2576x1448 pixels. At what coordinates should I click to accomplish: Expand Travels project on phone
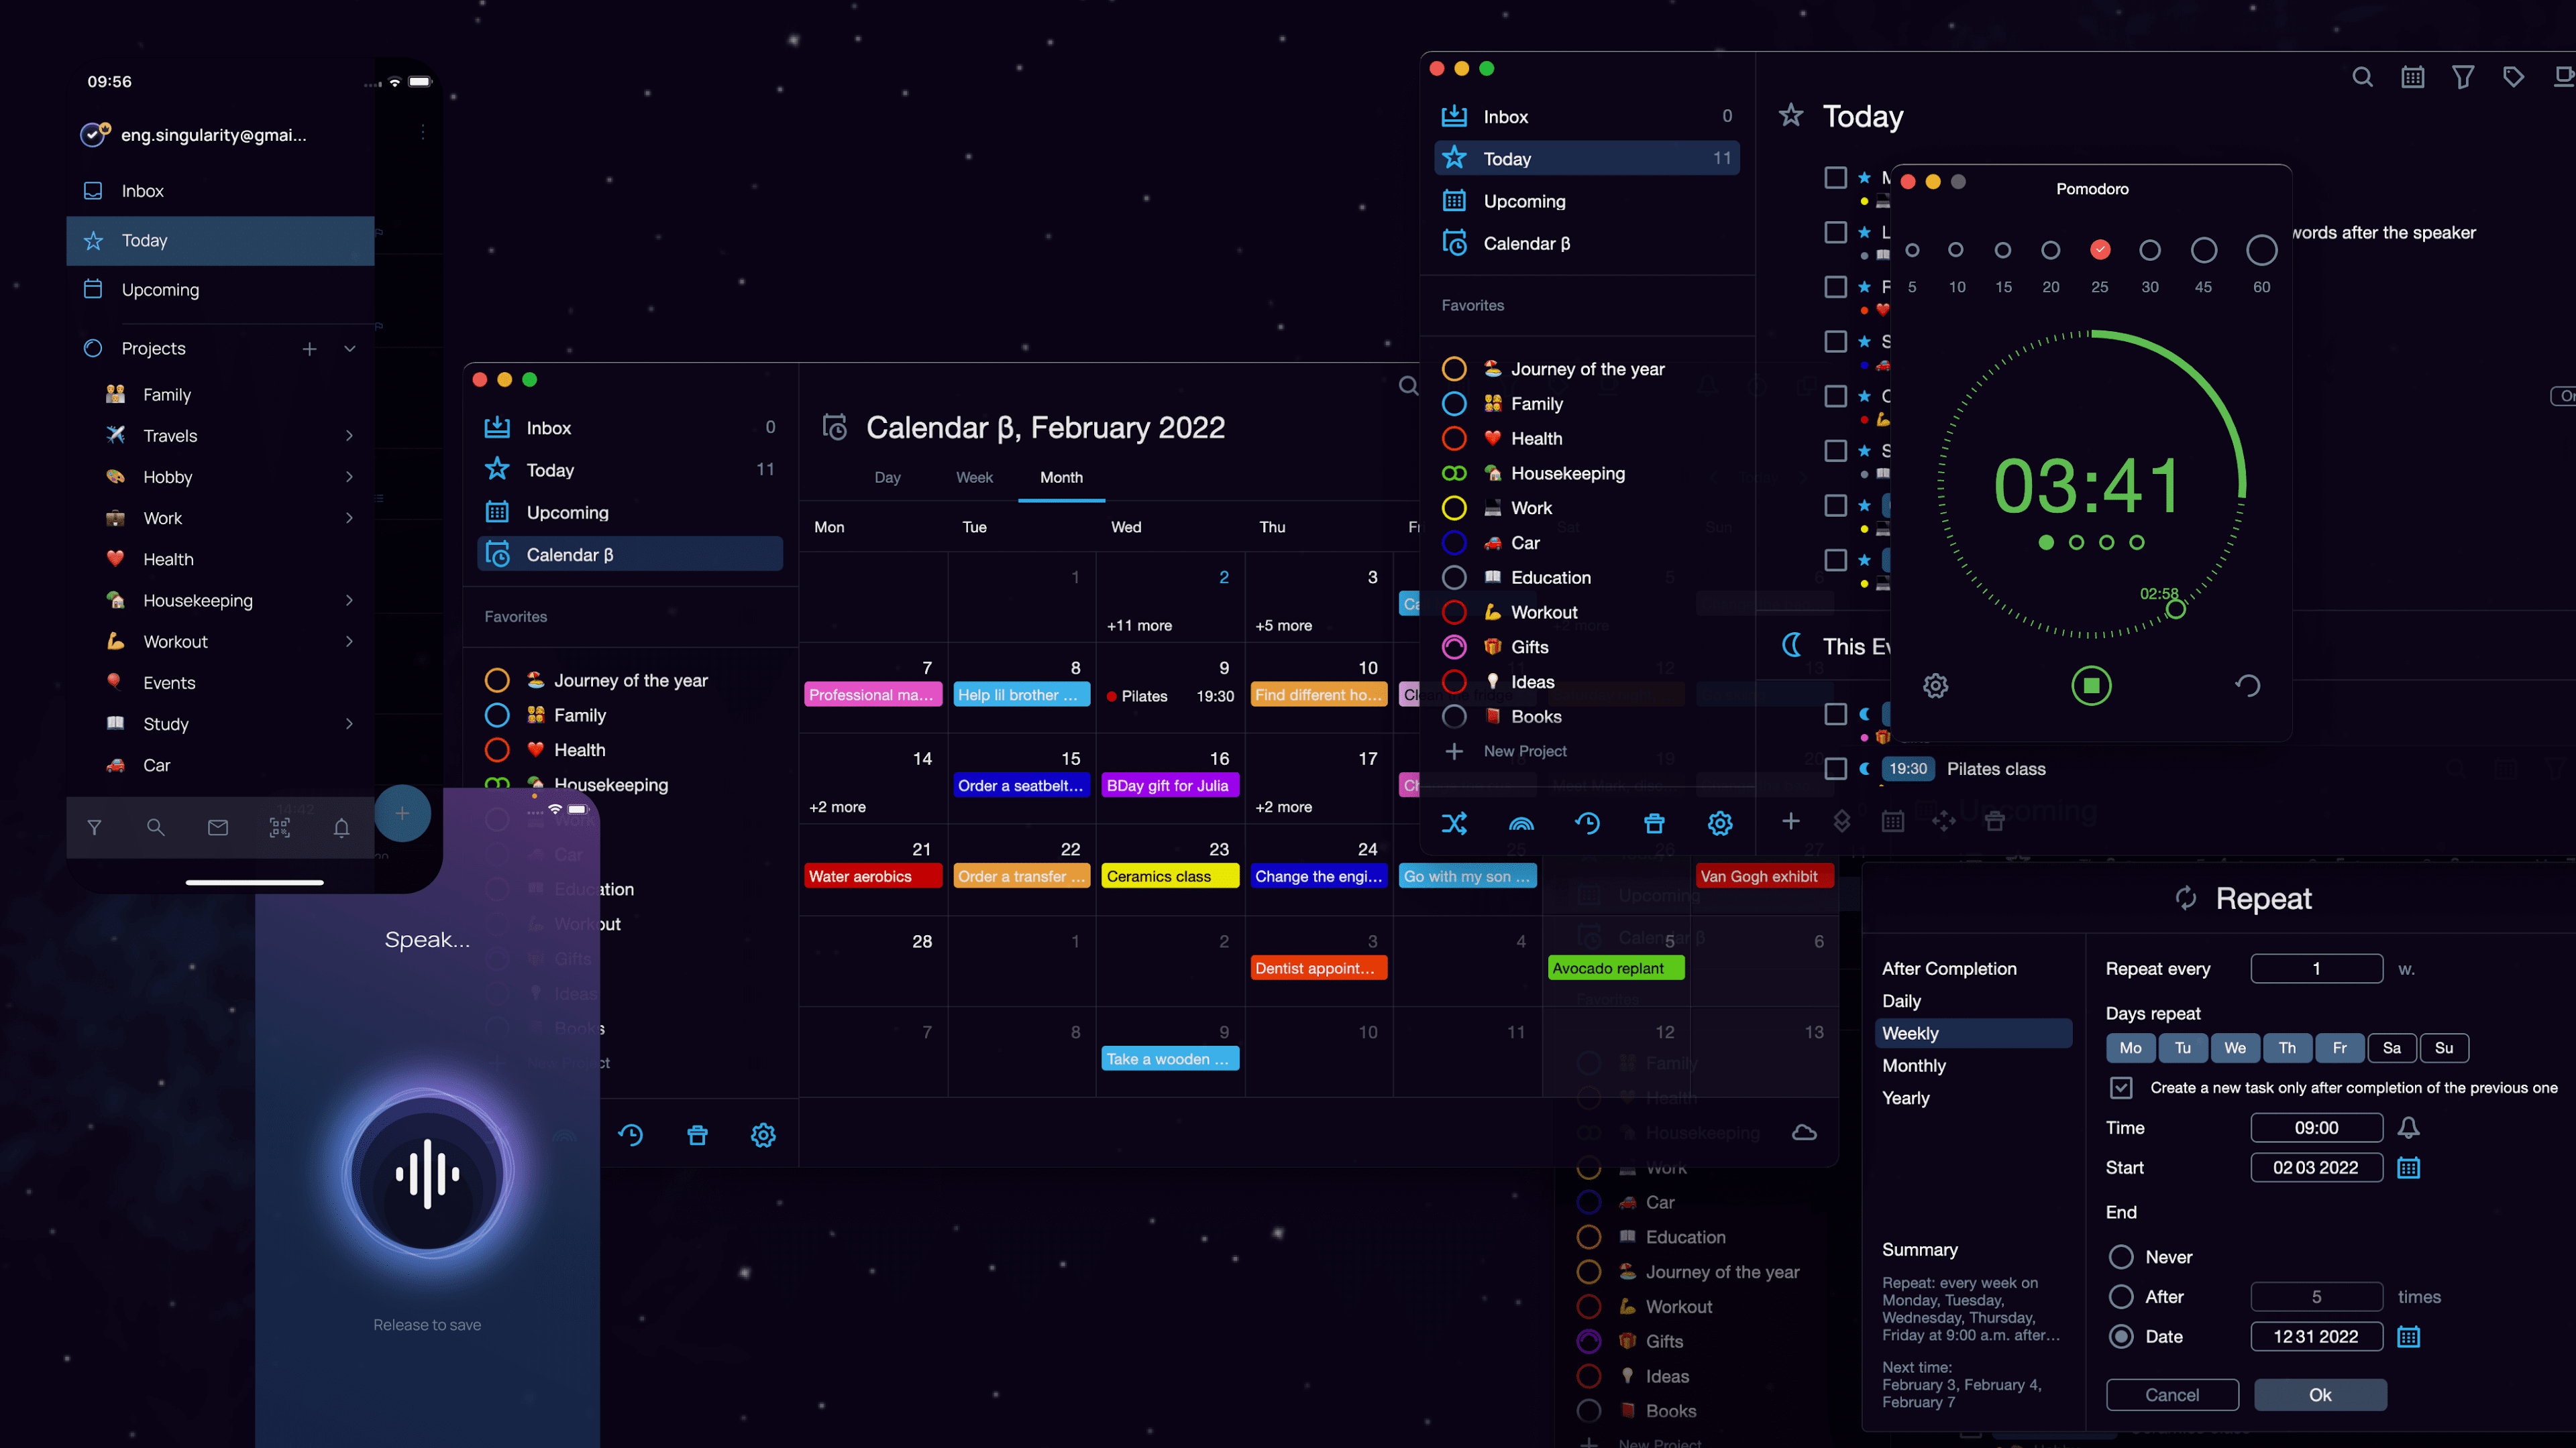coord(349,436)
